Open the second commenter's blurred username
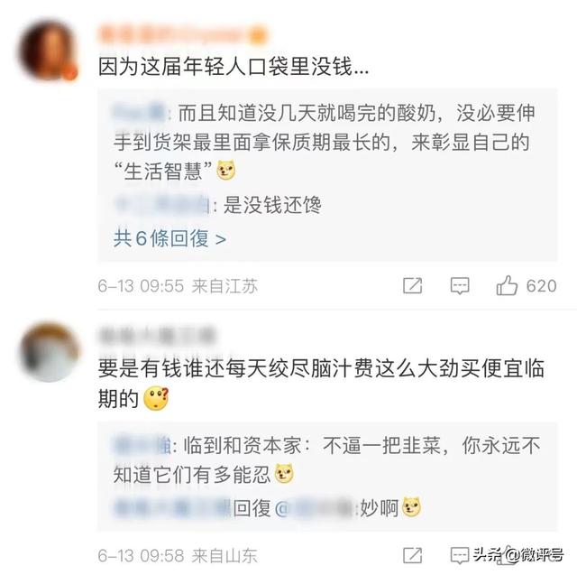577x575 pixels. 157,335
